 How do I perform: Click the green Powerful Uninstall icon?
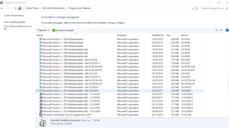54,30
